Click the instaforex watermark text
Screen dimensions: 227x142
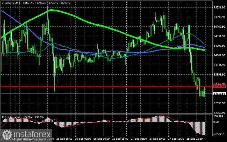[x=32, y=134]
